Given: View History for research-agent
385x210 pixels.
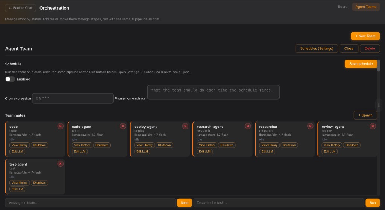Looking at the screenshot, I should coord(207,145).
